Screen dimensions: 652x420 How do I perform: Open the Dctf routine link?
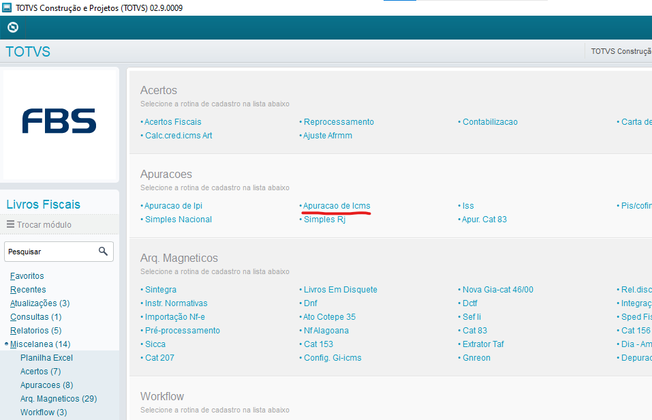pyautogui.click(x=470, y=303)
